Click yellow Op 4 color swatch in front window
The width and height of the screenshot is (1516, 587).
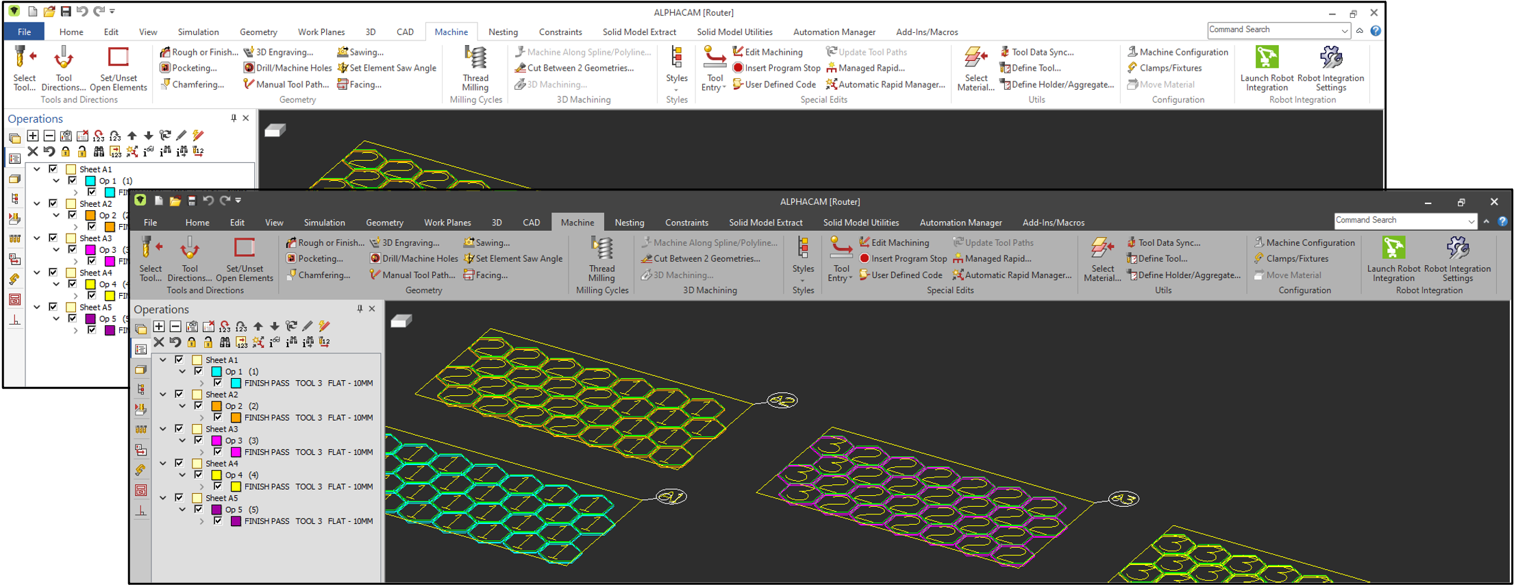(216, 475)
